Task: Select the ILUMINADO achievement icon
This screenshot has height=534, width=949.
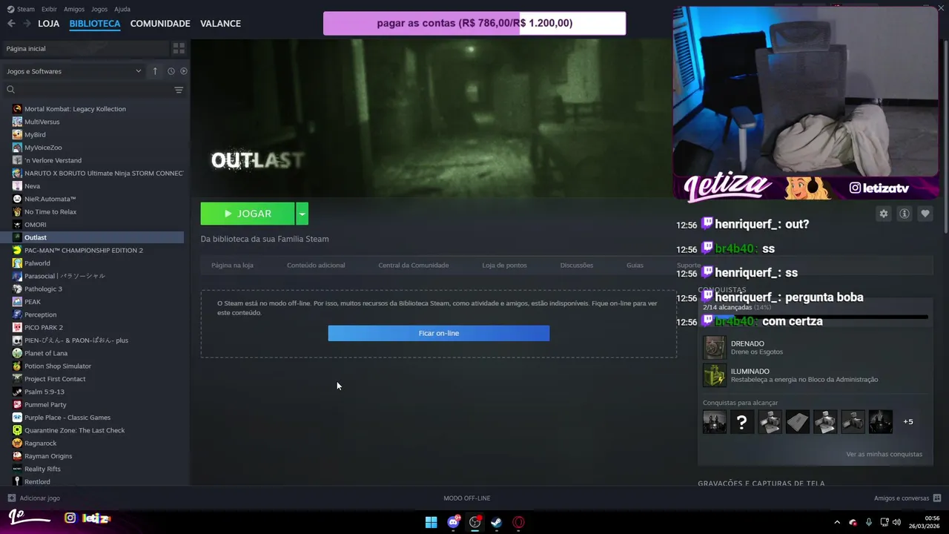Action: click(x=715, y=375)
